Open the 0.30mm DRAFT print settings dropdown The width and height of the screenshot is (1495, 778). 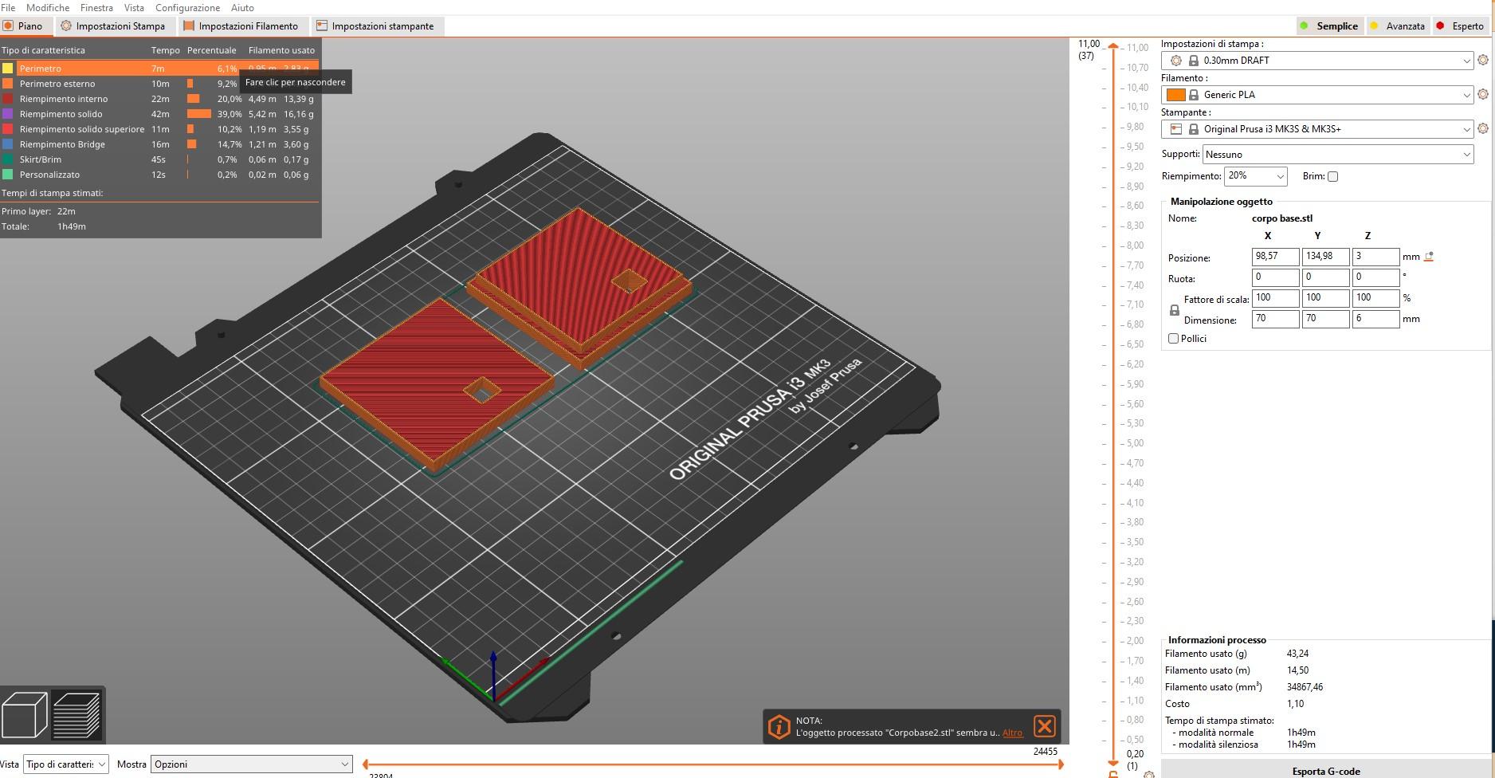coord(1317,61)
